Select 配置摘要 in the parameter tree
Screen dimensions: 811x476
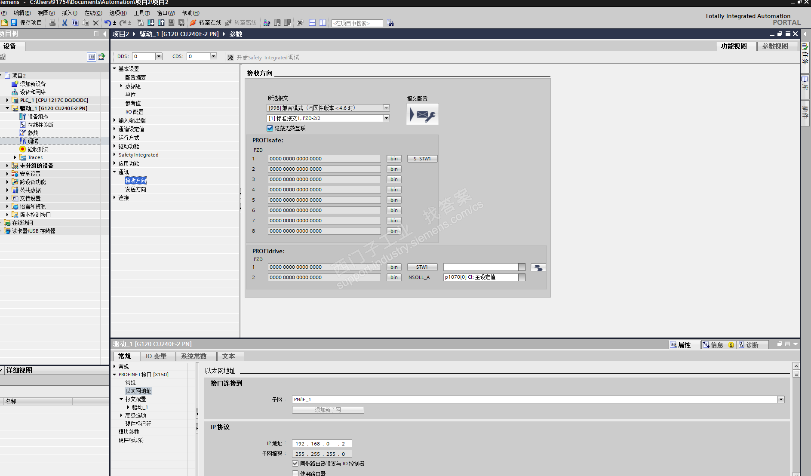[x=136, y=77]
